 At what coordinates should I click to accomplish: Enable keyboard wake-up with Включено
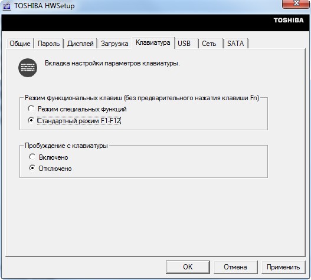pyautogui.click(x=32, y=157)
